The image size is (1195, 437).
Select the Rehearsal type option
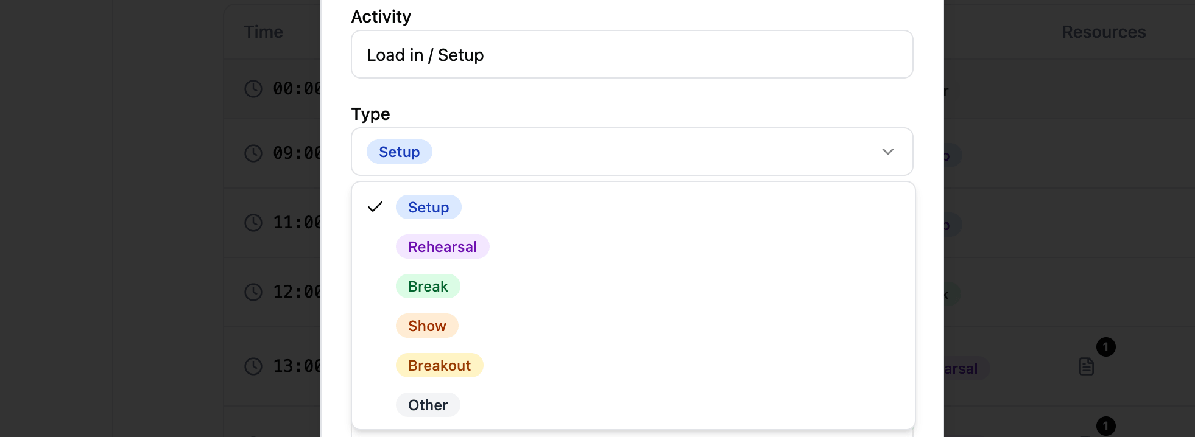click(x=443, y=246)
